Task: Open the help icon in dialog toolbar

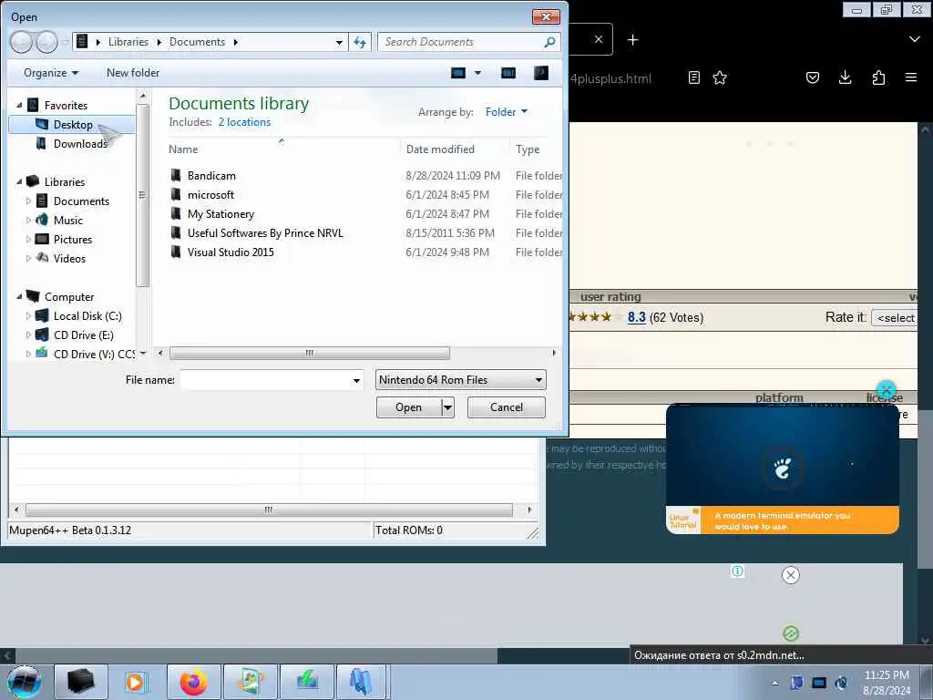Action: pos(541,73)
